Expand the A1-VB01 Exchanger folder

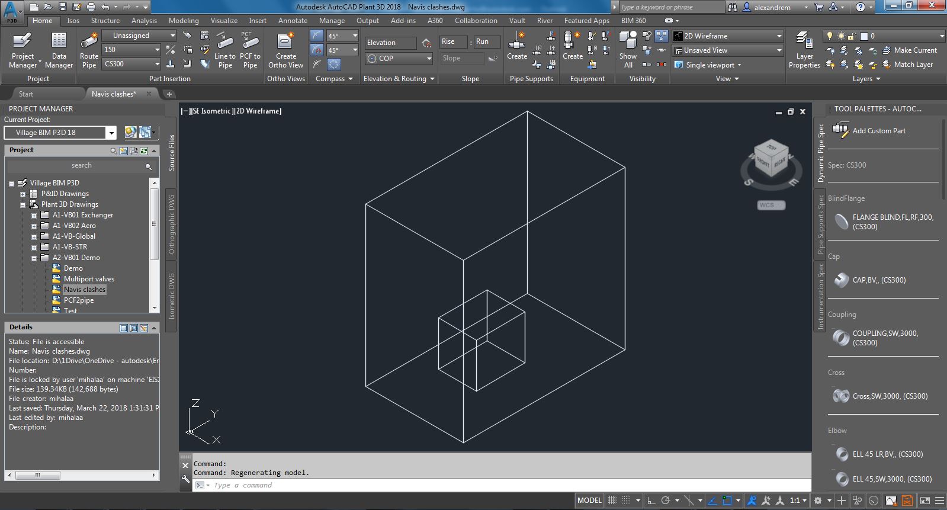[34, 216]
